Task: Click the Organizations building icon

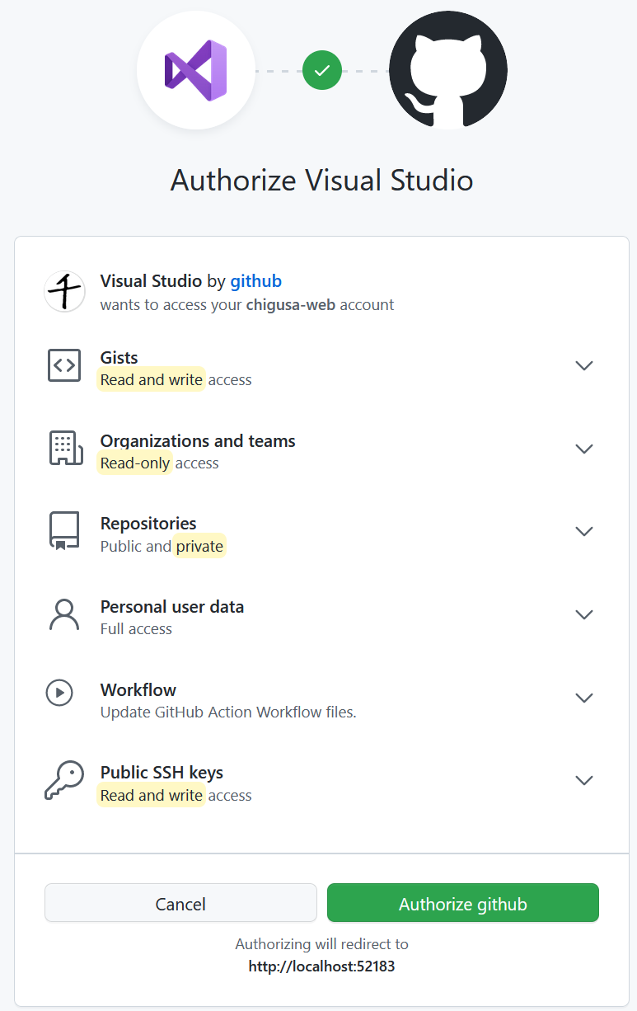Action: (66, 448)
